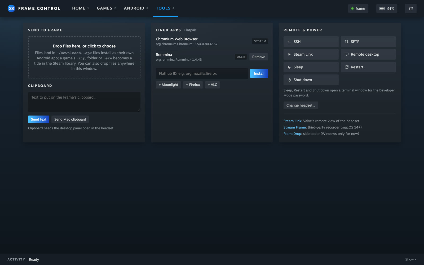This screenshot has width=424, height=265.
Task: Open the Steam Link hyperlink
Action: pyautogui.click(x=292, y=121)
